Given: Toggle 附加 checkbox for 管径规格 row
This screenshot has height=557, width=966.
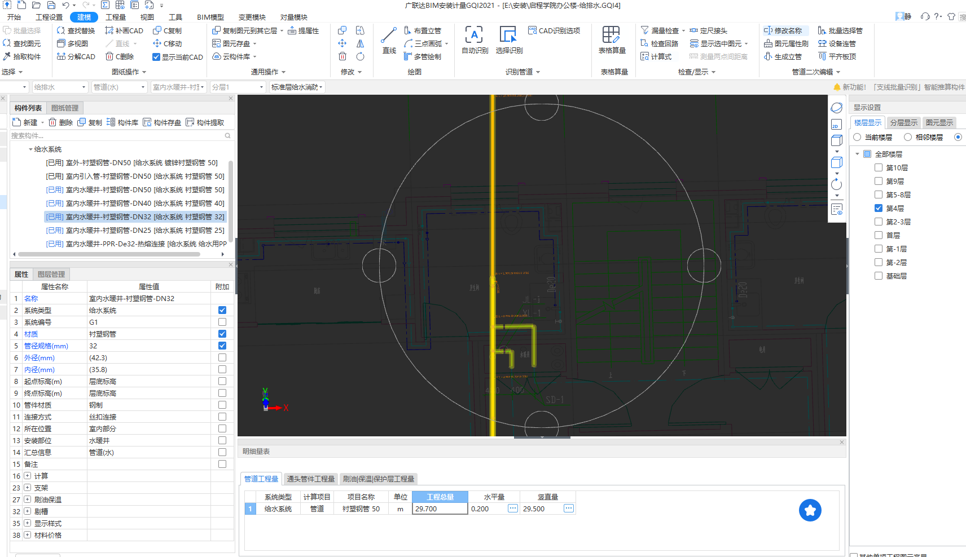Looking at the screenshot, I should pos(222,346).
